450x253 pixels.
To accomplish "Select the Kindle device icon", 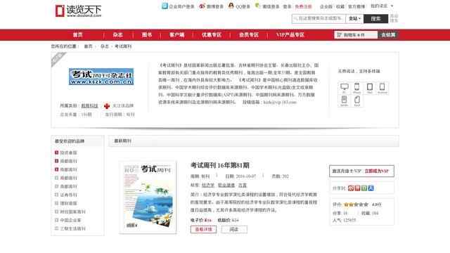I will click(x=344, y=100).
